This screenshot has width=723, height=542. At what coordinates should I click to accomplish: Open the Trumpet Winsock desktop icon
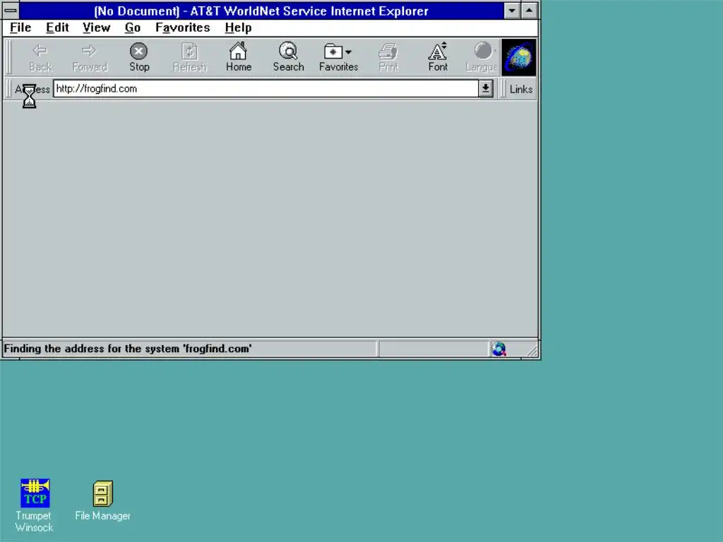pos(35,505)
